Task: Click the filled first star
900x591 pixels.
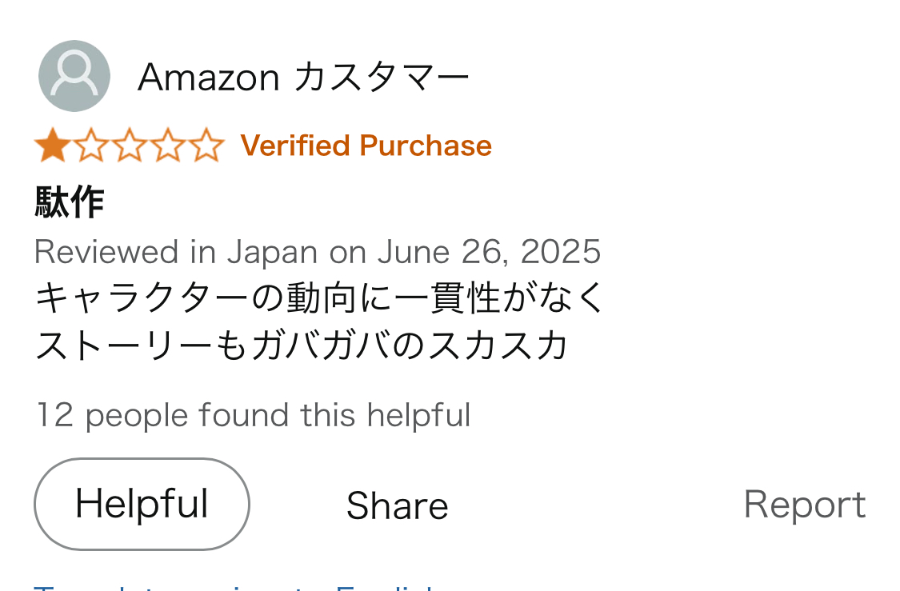Action: coord(52,146)
